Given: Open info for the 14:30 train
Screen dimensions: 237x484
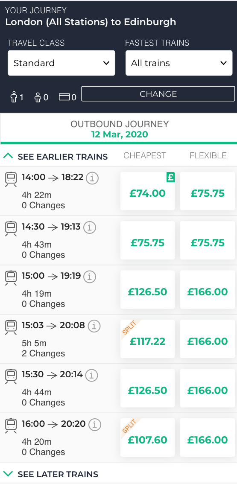Looking at the screenshot, I should click(90, 227).
